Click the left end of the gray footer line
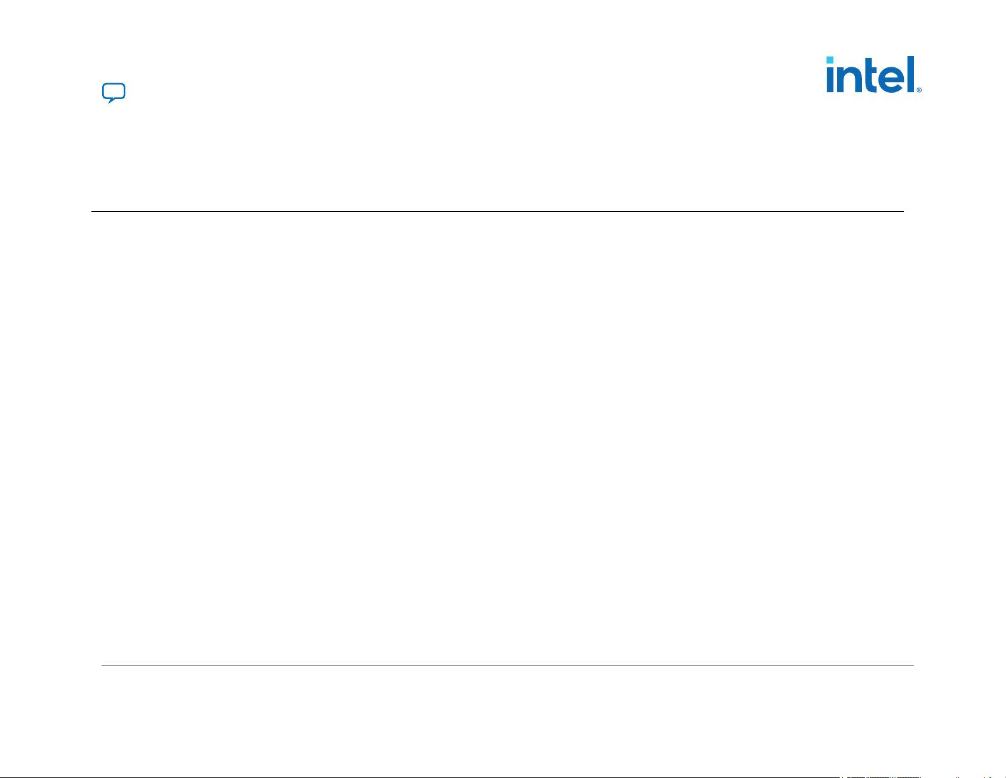 pos(103,666)
